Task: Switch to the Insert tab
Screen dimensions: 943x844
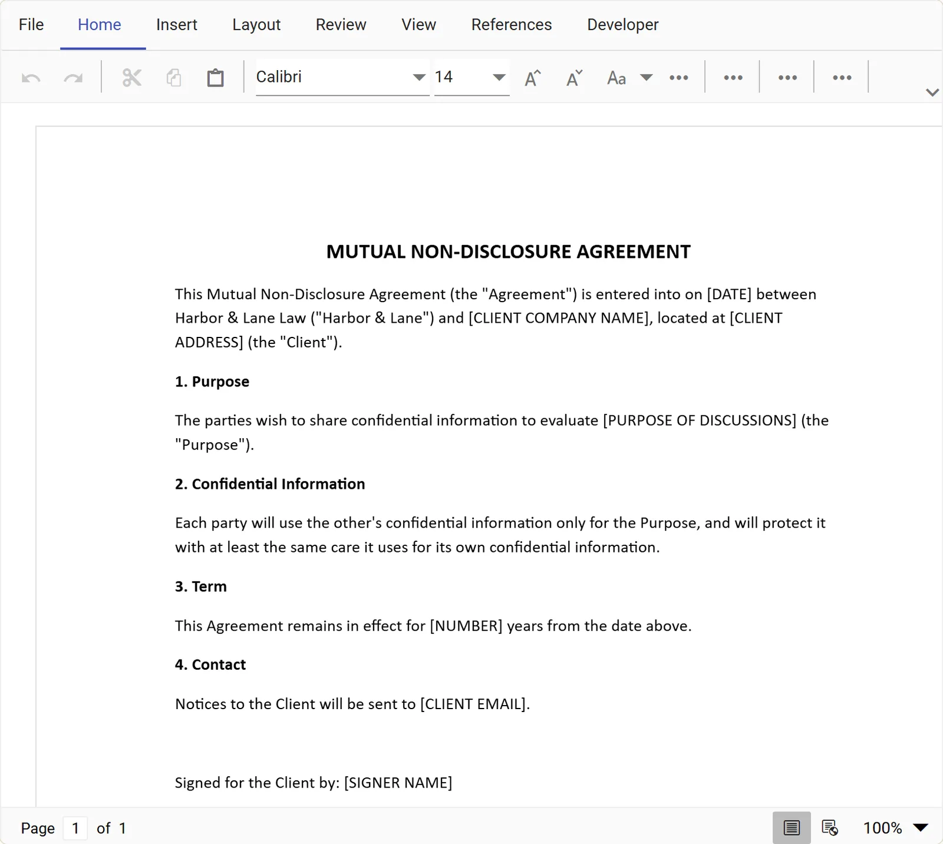Action: tap(177, 25)
